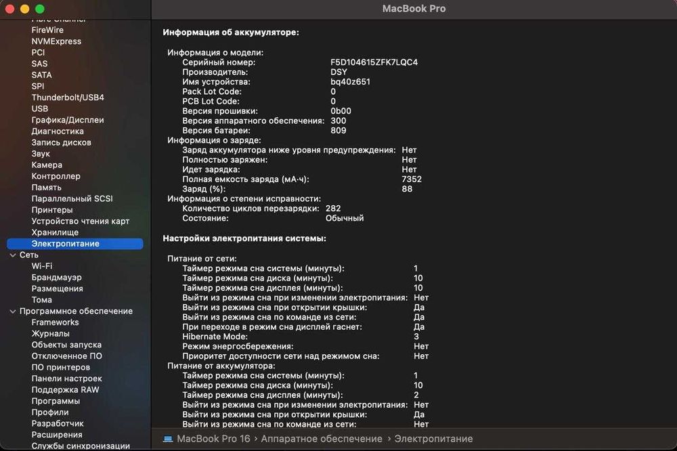
Task: Select Frameworks in the sidebar
Action: (x=55, y=322)
